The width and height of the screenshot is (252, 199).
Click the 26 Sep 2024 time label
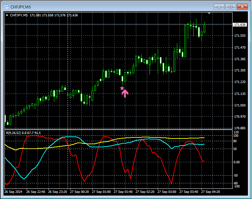(x=14, y=192)
